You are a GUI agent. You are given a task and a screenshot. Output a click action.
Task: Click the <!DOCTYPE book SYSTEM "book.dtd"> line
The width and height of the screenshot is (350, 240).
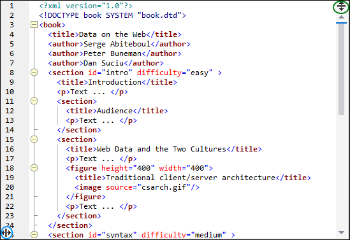pos(112,15)
